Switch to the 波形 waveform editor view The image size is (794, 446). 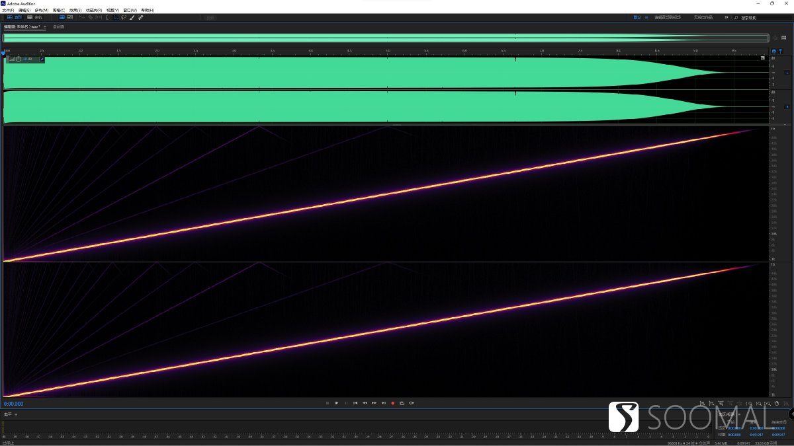pyautogui.click(x=14, y=18)
